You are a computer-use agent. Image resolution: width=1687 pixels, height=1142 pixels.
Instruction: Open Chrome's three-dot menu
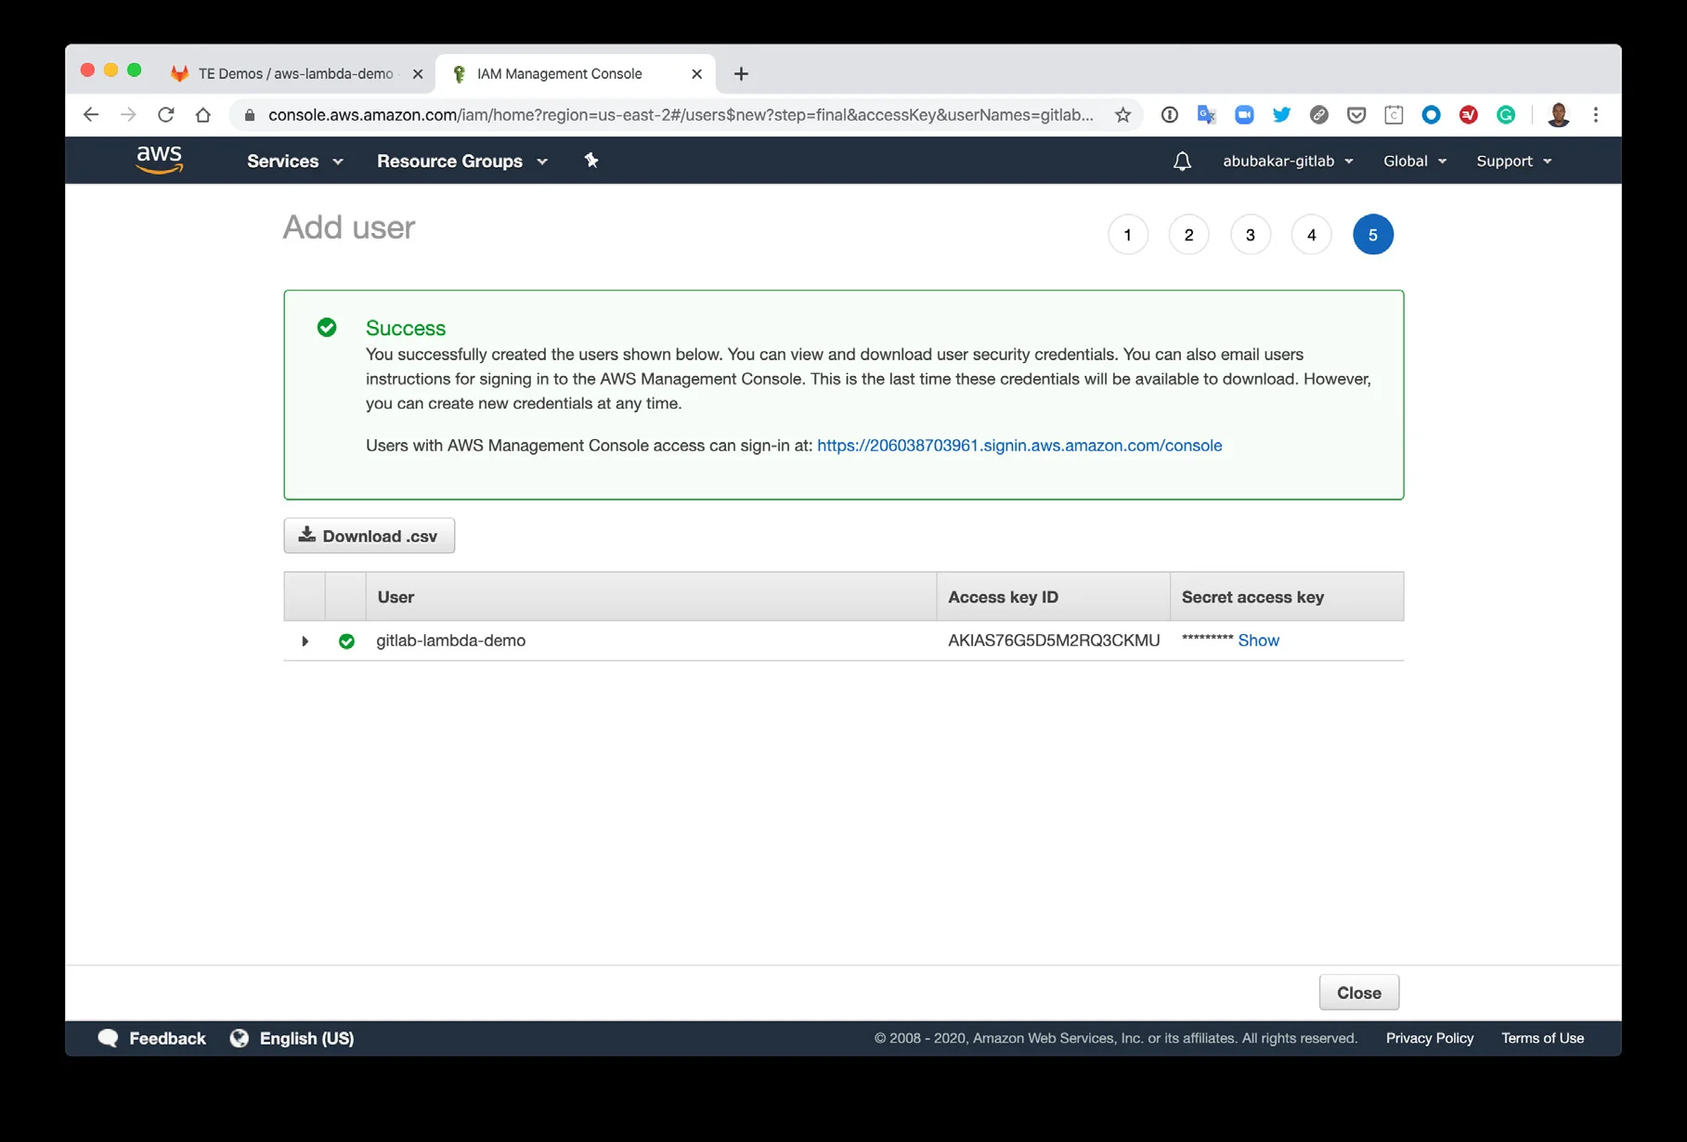point(1596,115)
